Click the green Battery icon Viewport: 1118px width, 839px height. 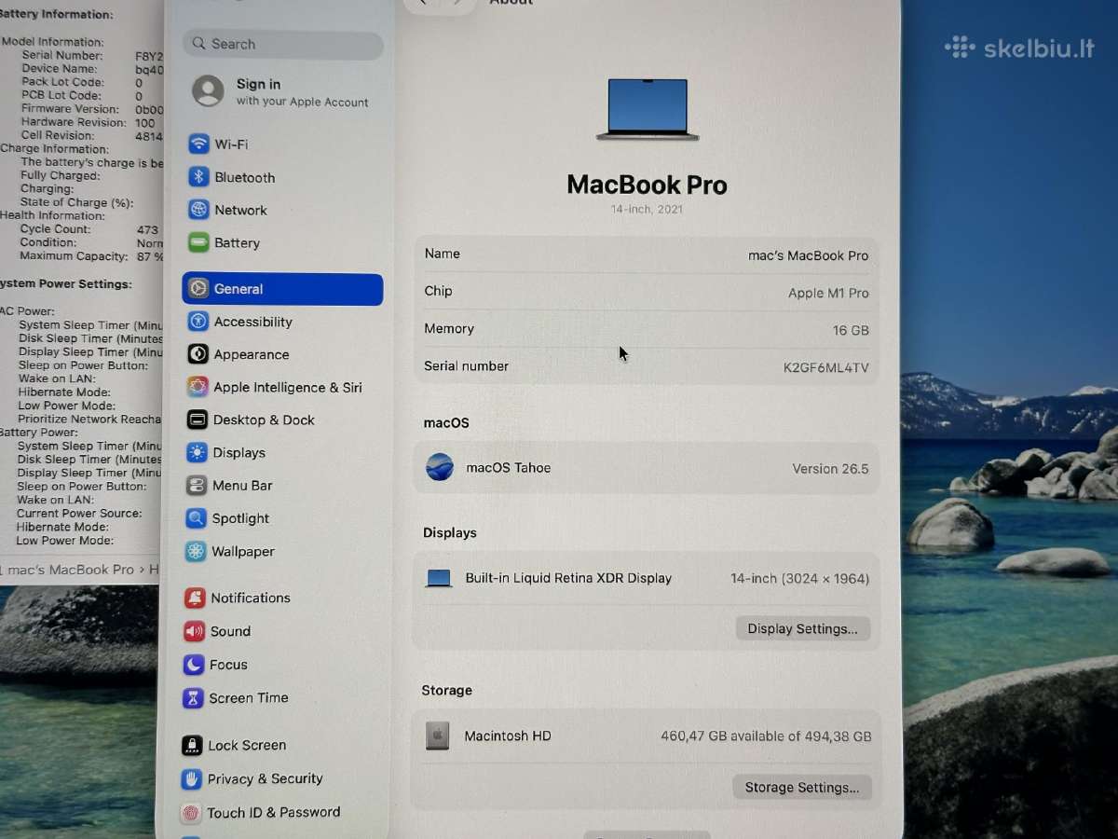pos(198,242)
